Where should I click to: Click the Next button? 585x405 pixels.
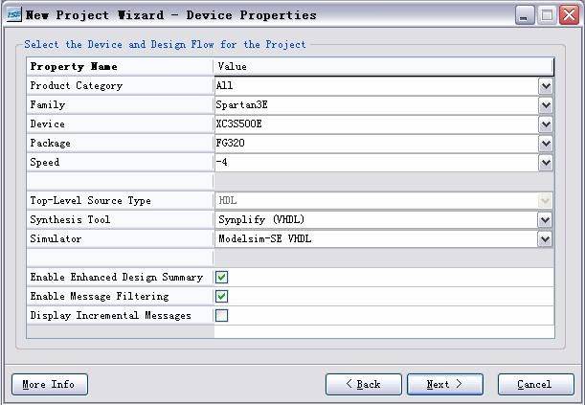point(445,385)
